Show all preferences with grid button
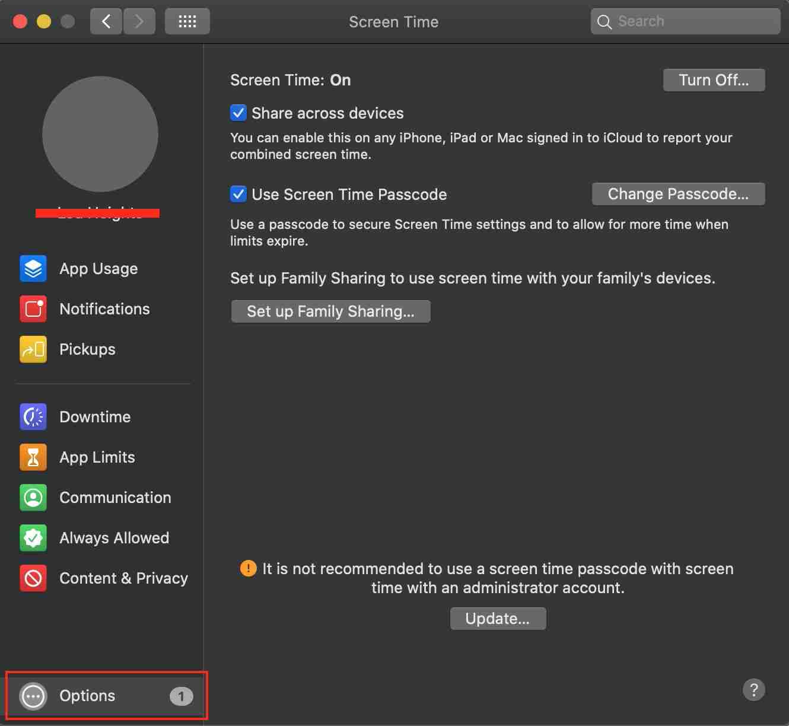 pyautogui.click(x=187, y=22)
